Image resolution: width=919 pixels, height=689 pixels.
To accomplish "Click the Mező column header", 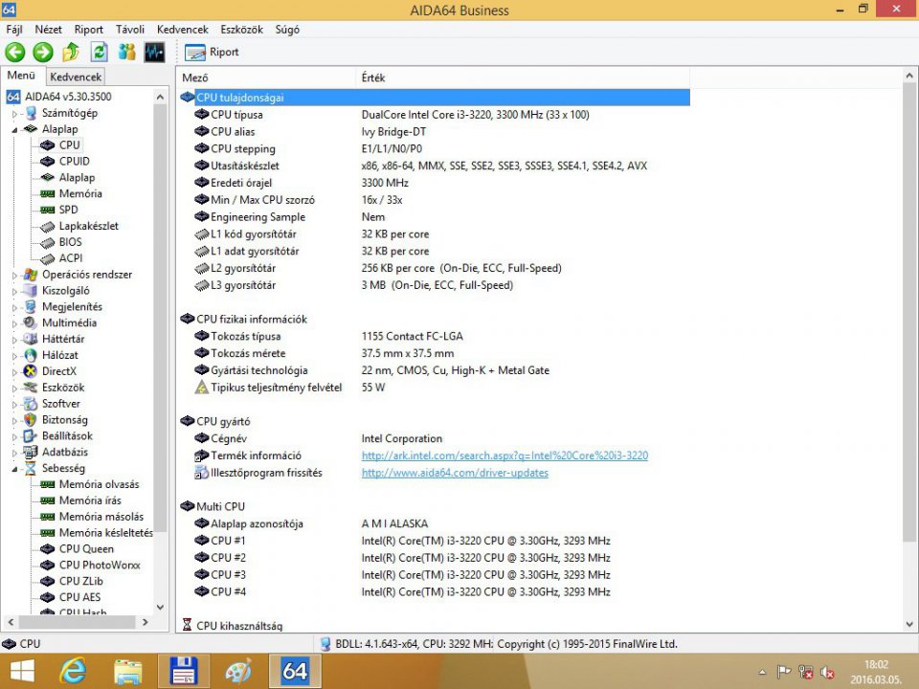I will [x=265, y=78].
